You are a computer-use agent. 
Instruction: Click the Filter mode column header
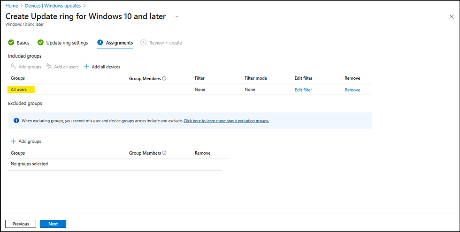[256, 78]
